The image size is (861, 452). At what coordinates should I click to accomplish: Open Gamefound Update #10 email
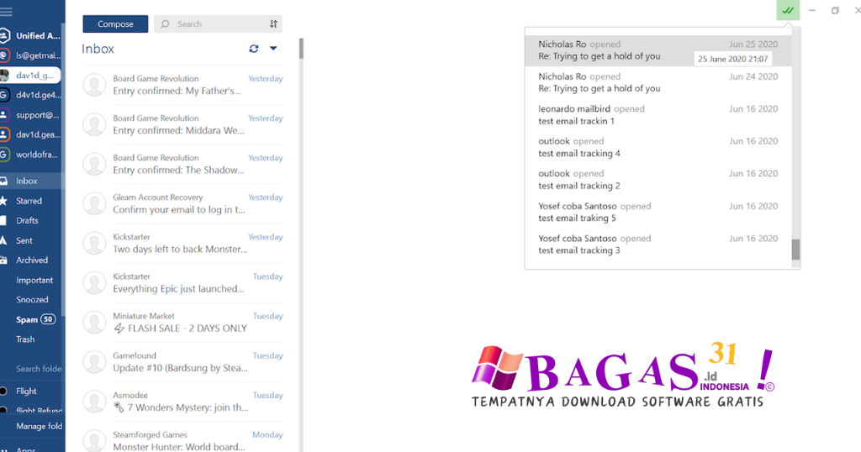pos(182,361)
